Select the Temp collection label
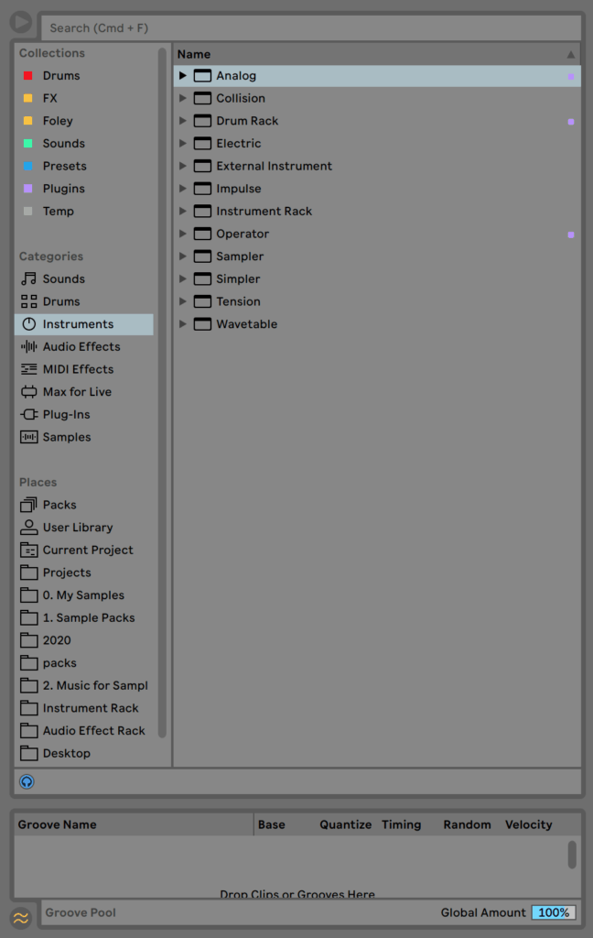Viewport: 593px width, 938px height. click(58, 212)
